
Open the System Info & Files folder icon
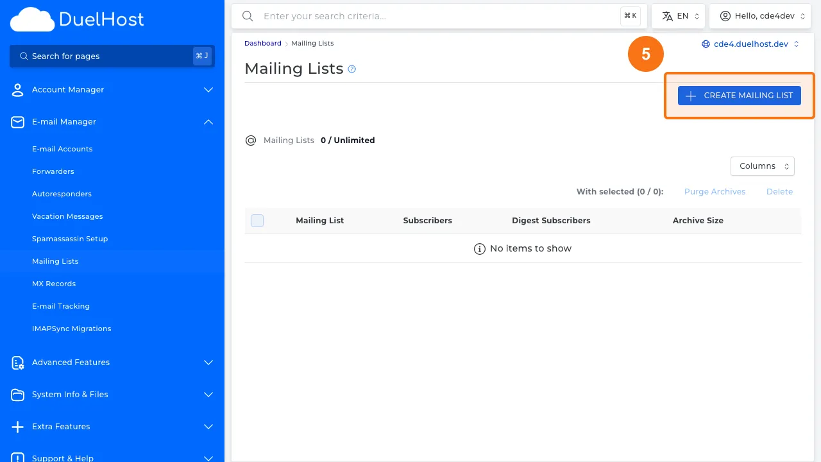(17, 395)
